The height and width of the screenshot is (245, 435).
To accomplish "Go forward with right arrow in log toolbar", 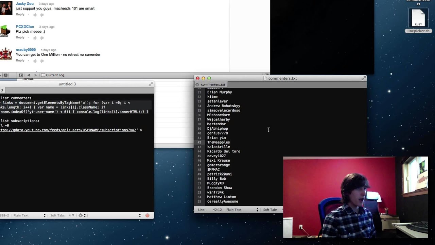I will pyautogui.click(x=35, y=75).
